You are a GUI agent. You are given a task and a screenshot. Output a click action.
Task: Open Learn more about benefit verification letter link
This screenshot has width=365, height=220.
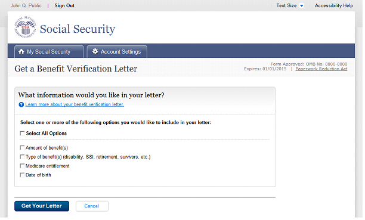click(x=75, y=104)
